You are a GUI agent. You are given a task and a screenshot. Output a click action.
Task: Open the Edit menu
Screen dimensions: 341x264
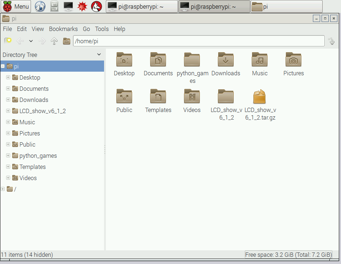click(x=22, y=29)
